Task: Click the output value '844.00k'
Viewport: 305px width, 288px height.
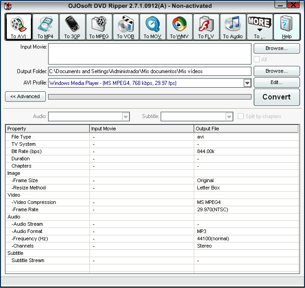Action: [x=206, y=152]
